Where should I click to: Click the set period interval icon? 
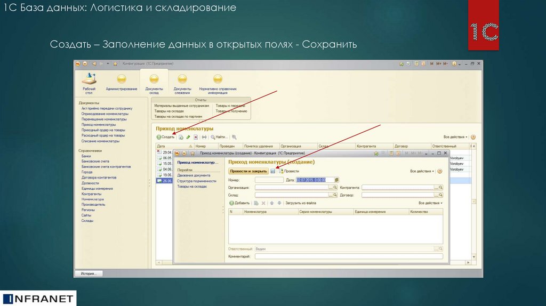click(204, 137)
